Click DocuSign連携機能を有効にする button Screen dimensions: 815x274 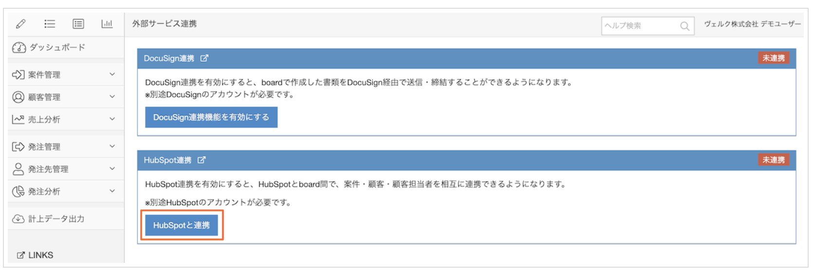point(211,118)
